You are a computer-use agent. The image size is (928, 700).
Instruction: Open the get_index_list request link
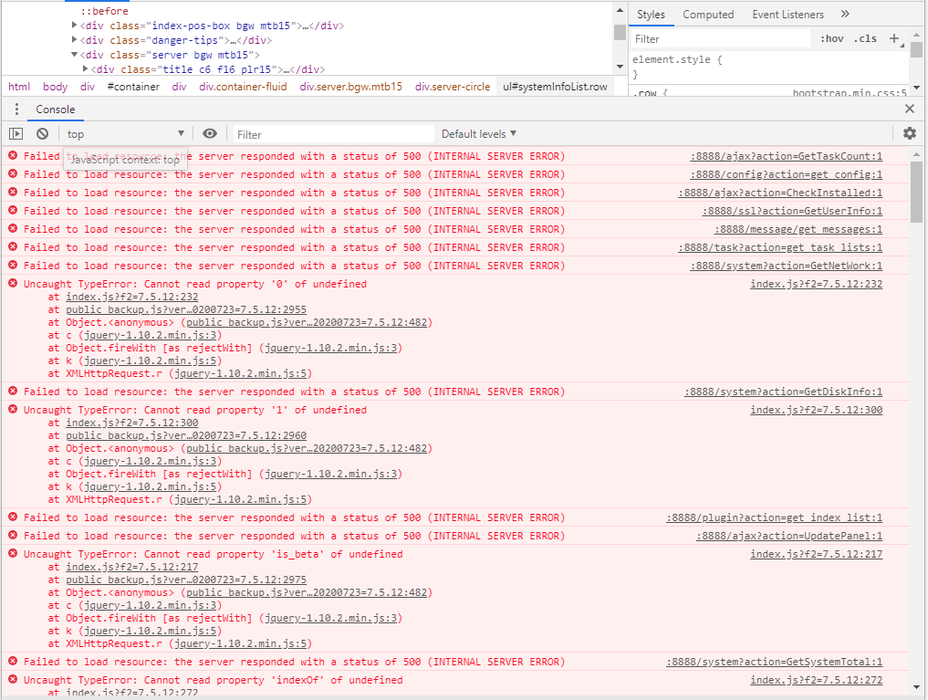pos(774,517)
